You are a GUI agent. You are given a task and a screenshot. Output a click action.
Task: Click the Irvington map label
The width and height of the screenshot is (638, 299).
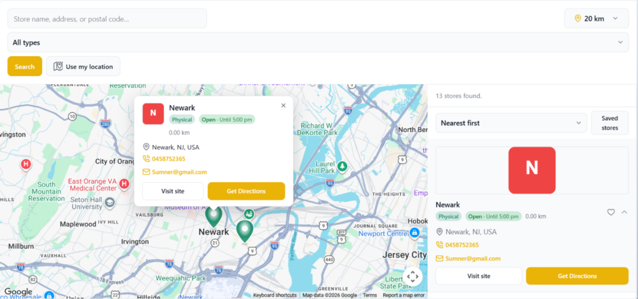135,242
